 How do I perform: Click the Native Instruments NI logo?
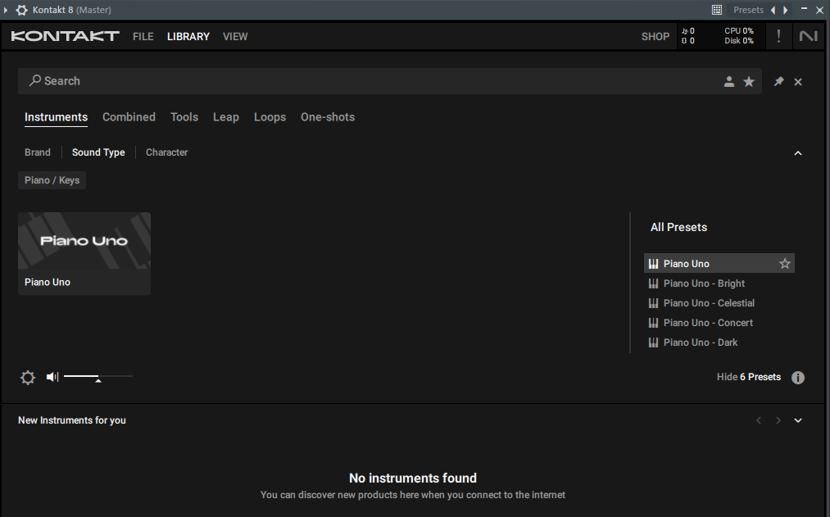(809, 36)
